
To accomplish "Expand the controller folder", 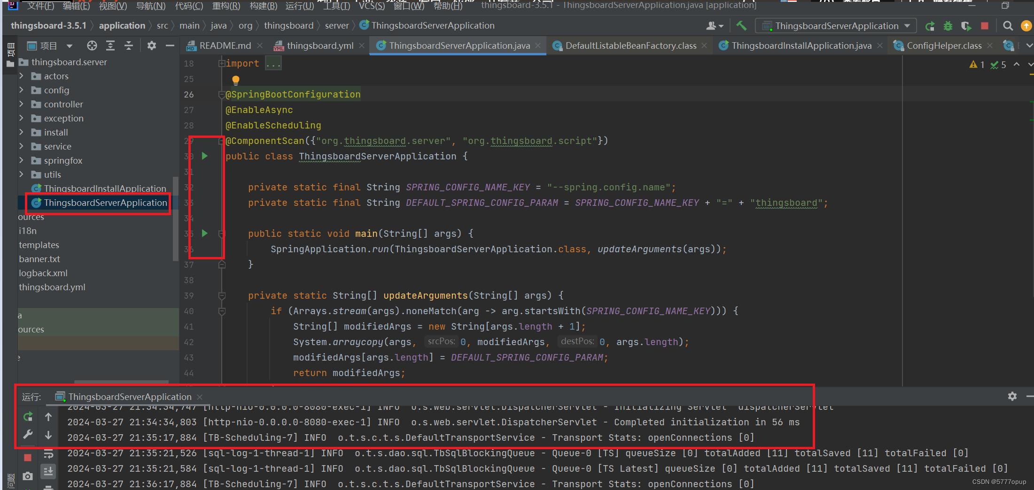I will tap(21, 104).
